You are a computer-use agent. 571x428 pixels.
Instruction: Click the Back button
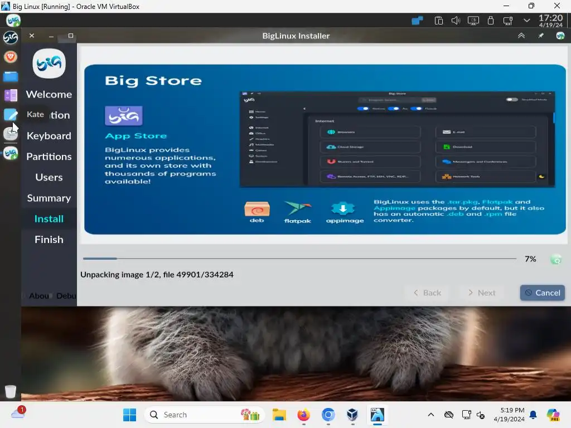(x=428, y=293)
